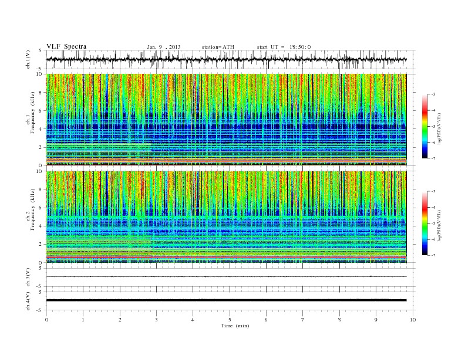
Task: Click the 'ch.4(V)' y-axis label
Action: pyautogui.click(x=28, y=301)
